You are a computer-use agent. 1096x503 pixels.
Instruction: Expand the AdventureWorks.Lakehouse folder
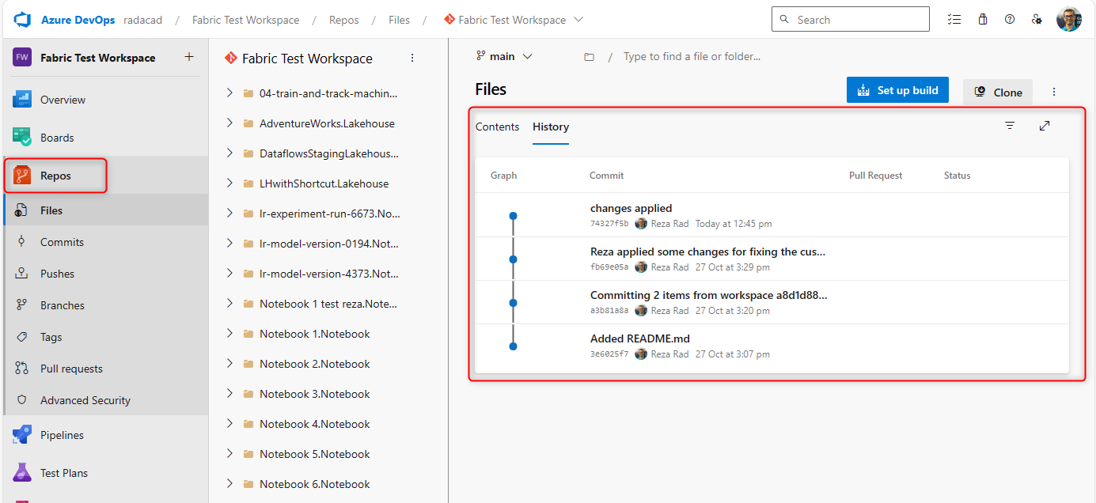tap(229, 123)
